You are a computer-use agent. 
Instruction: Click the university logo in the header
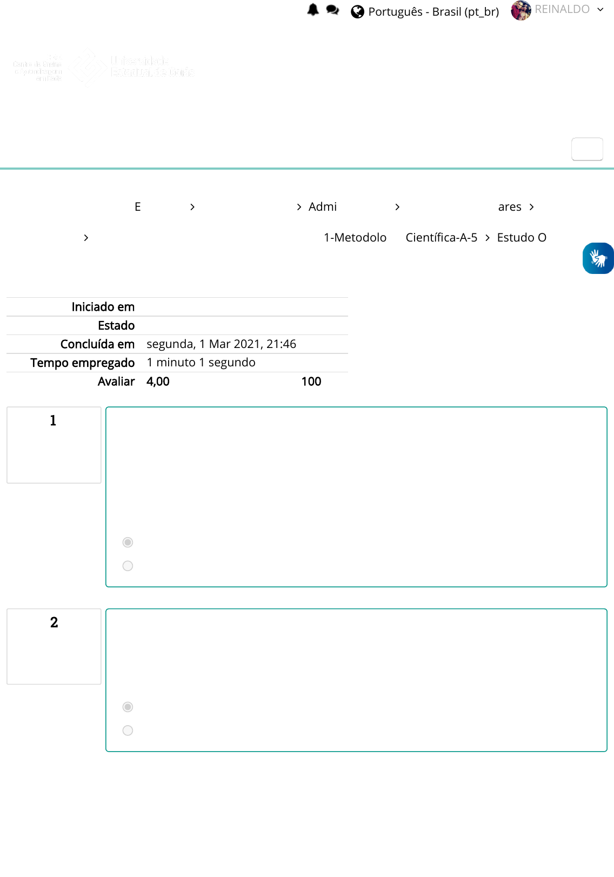click(x=103, y=68)
